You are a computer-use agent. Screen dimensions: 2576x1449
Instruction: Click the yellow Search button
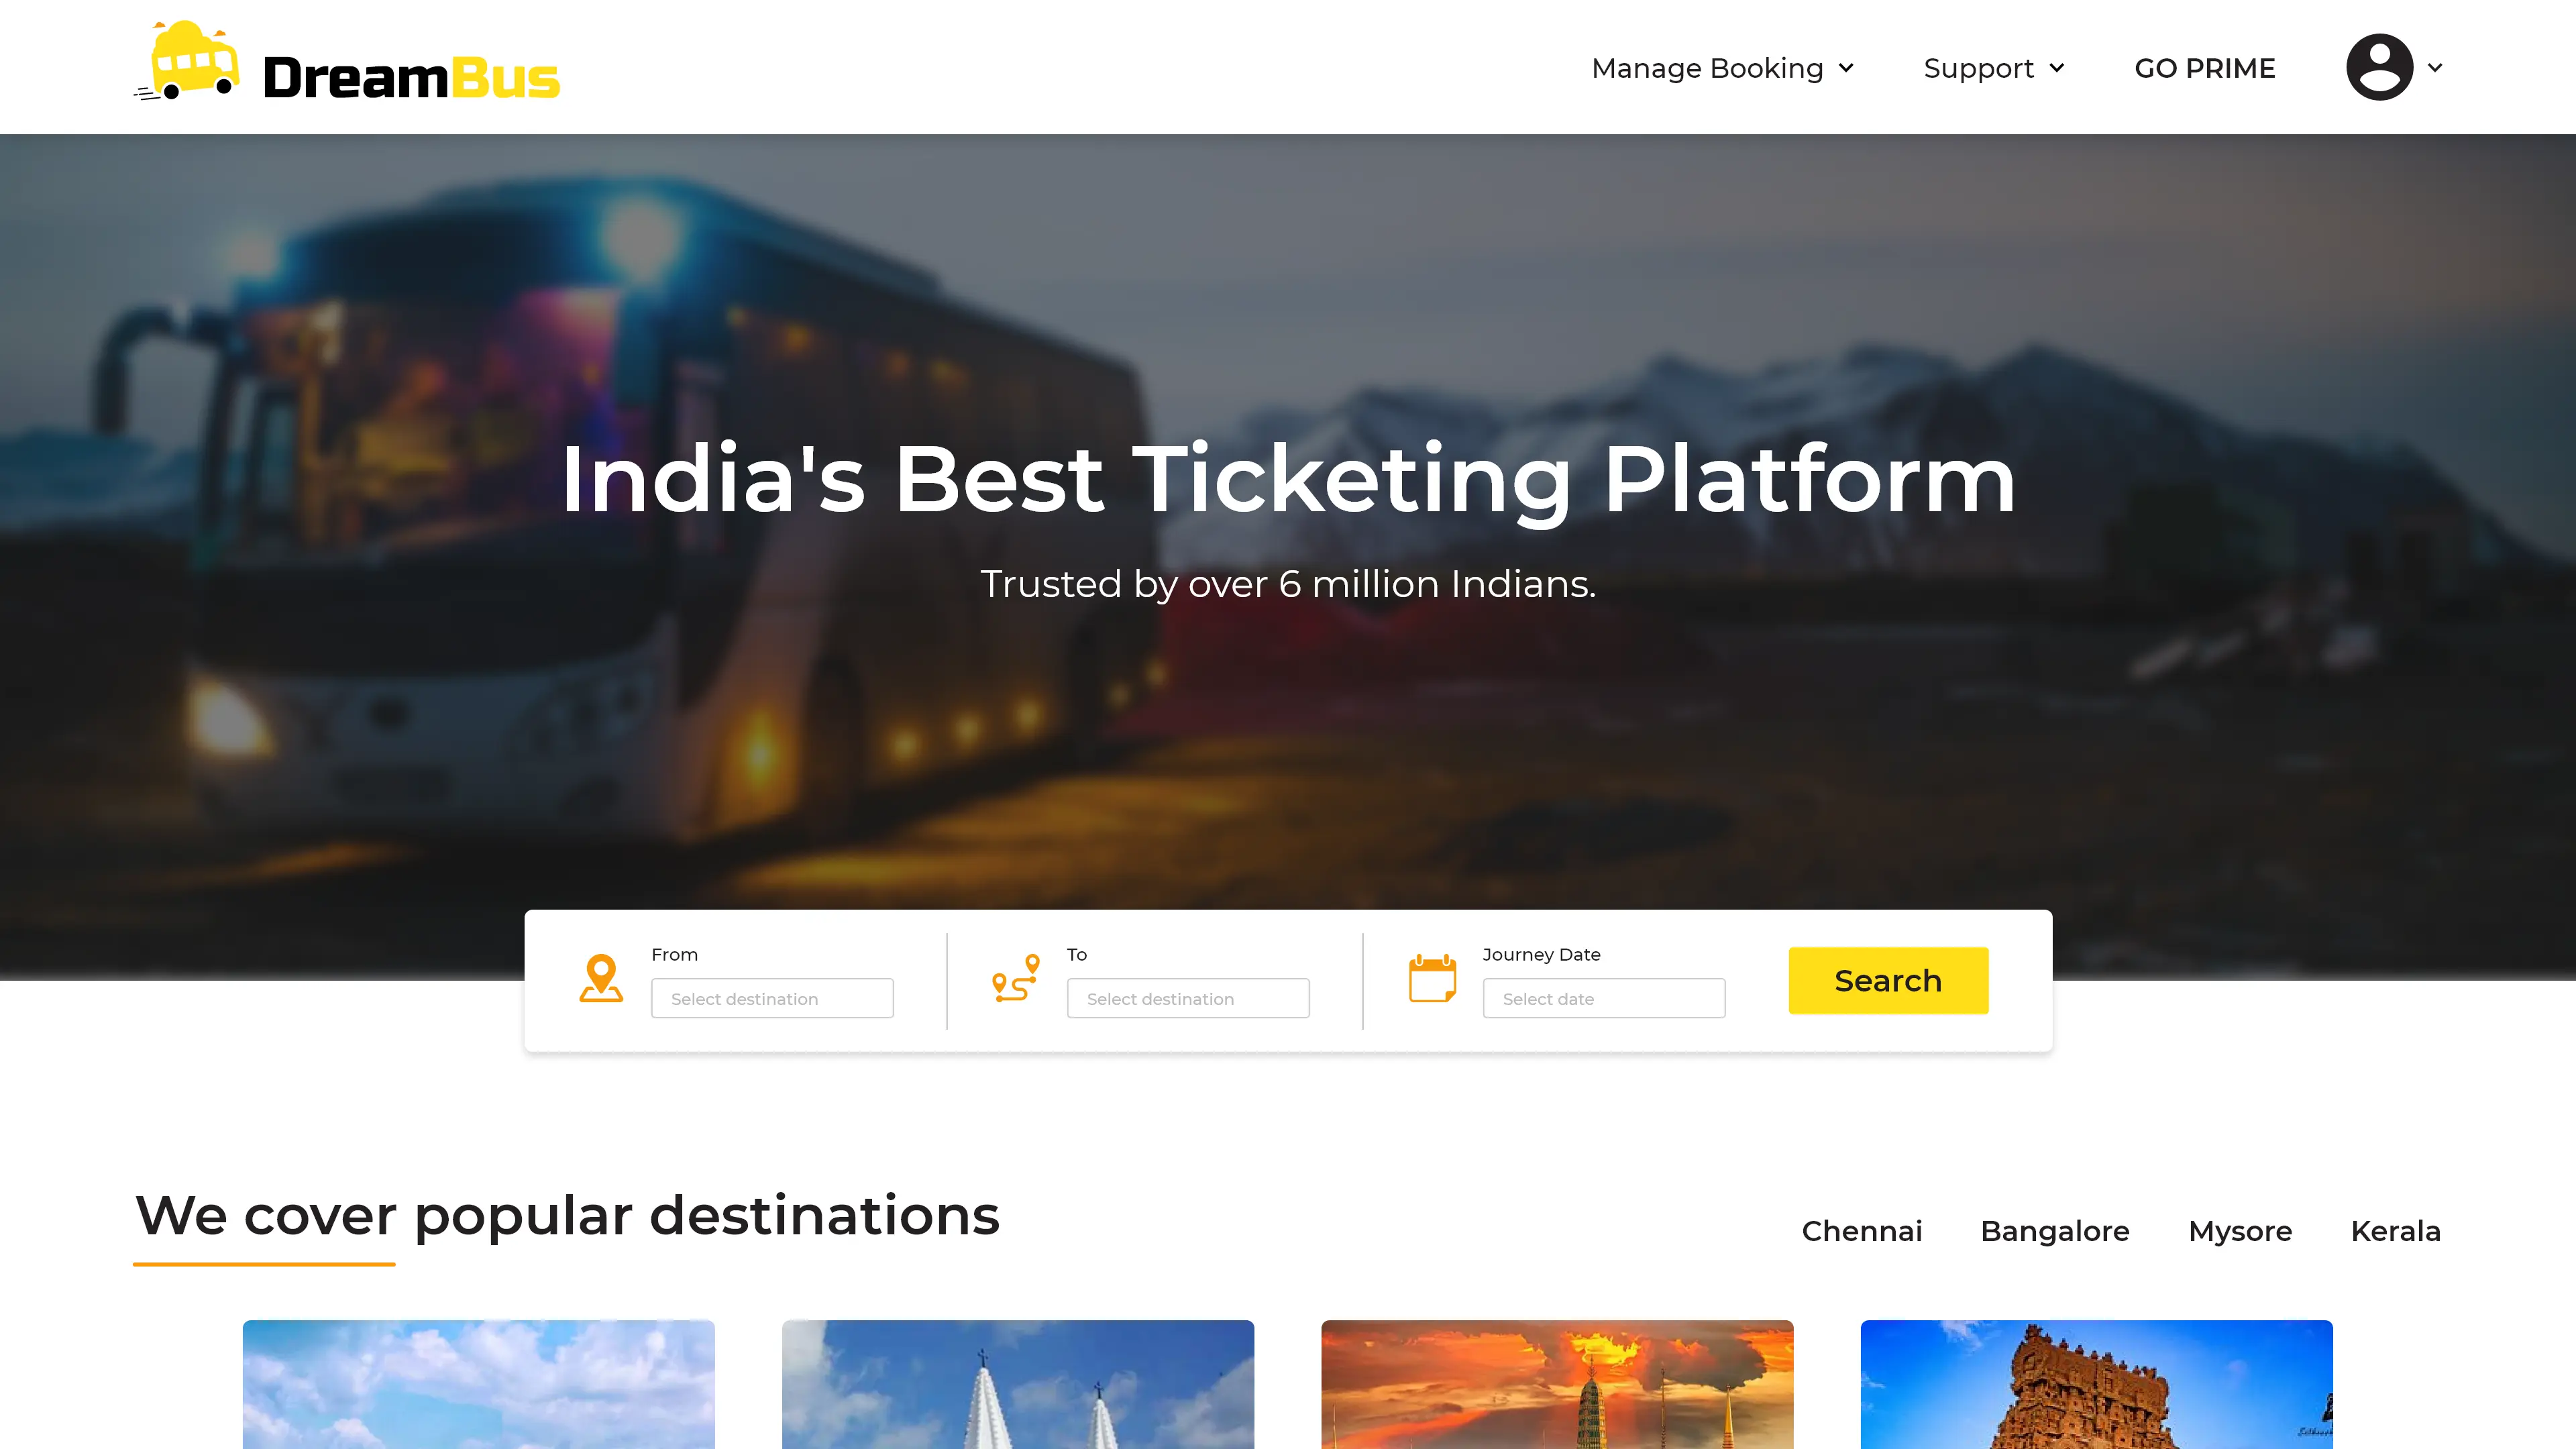(1888, 981)
